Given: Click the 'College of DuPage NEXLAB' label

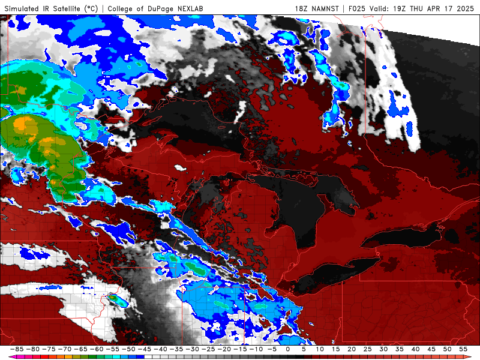Looking at the screenshot, I should (155, 9).
